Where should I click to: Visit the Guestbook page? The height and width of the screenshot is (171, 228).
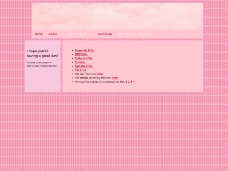[x=105, y=34]
